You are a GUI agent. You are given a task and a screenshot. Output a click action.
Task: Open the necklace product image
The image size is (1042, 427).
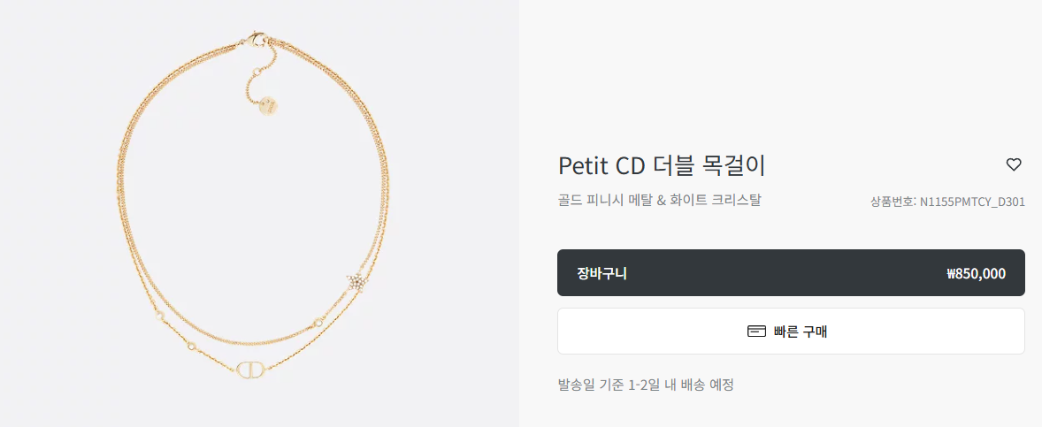pos(259,213)
